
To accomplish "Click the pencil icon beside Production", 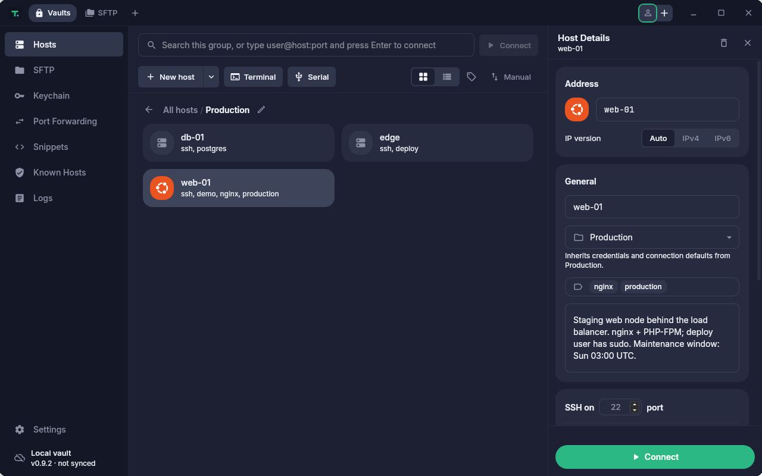I will pyautogui.click(x=261, y=109).
